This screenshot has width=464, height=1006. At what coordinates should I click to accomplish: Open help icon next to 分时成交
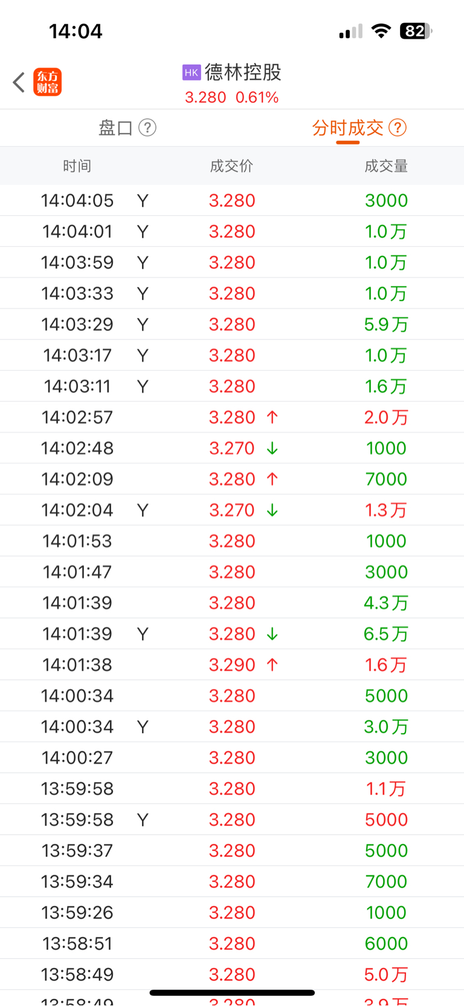[398, 128]
